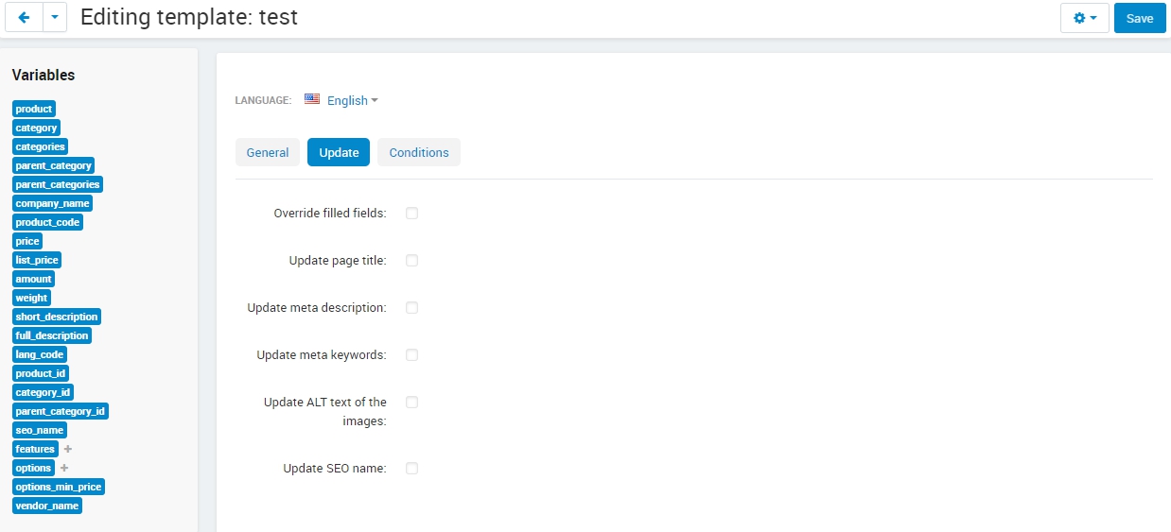Open the English language dropdown

tap(352, 100)
